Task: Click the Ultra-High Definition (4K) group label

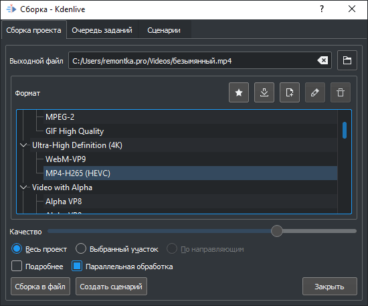Action: (x=77, y=145)
